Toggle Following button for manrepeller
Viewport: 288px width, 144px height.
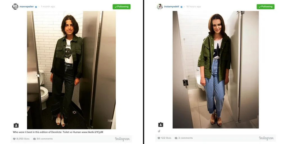[121, 7]
